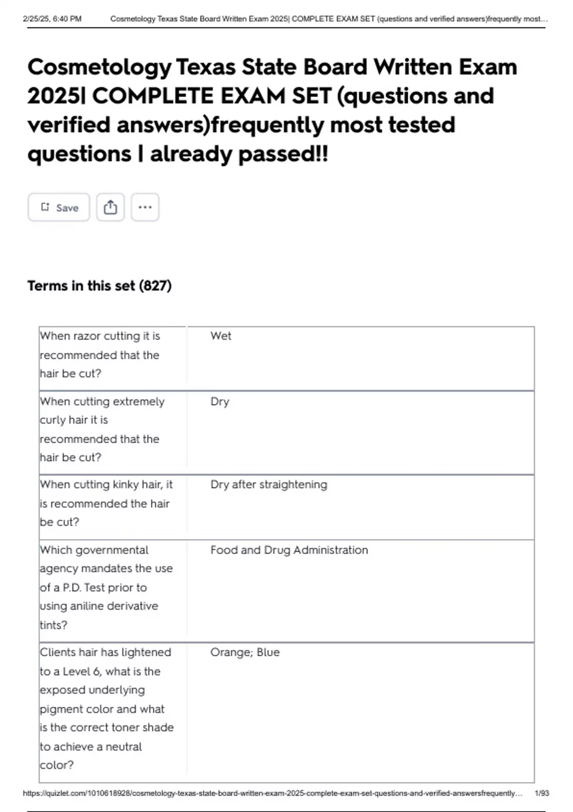Click the page header title text
The width and height of the screenshot is (573, 812).
329,19
